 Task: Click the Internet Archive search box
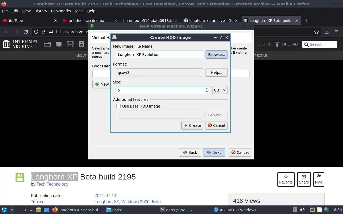coord(319,44)
